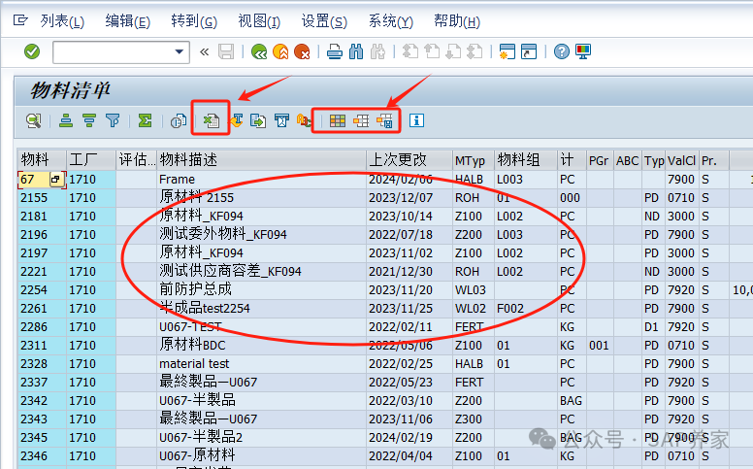This screenshot has width=753, height=469.
Task: Go to the previous page icon
Action: click(432, 51)
